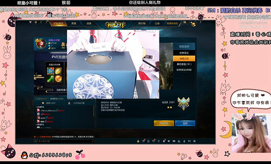
Task: Select the 决战之谷 map option
Action: [x=184, y=58]
